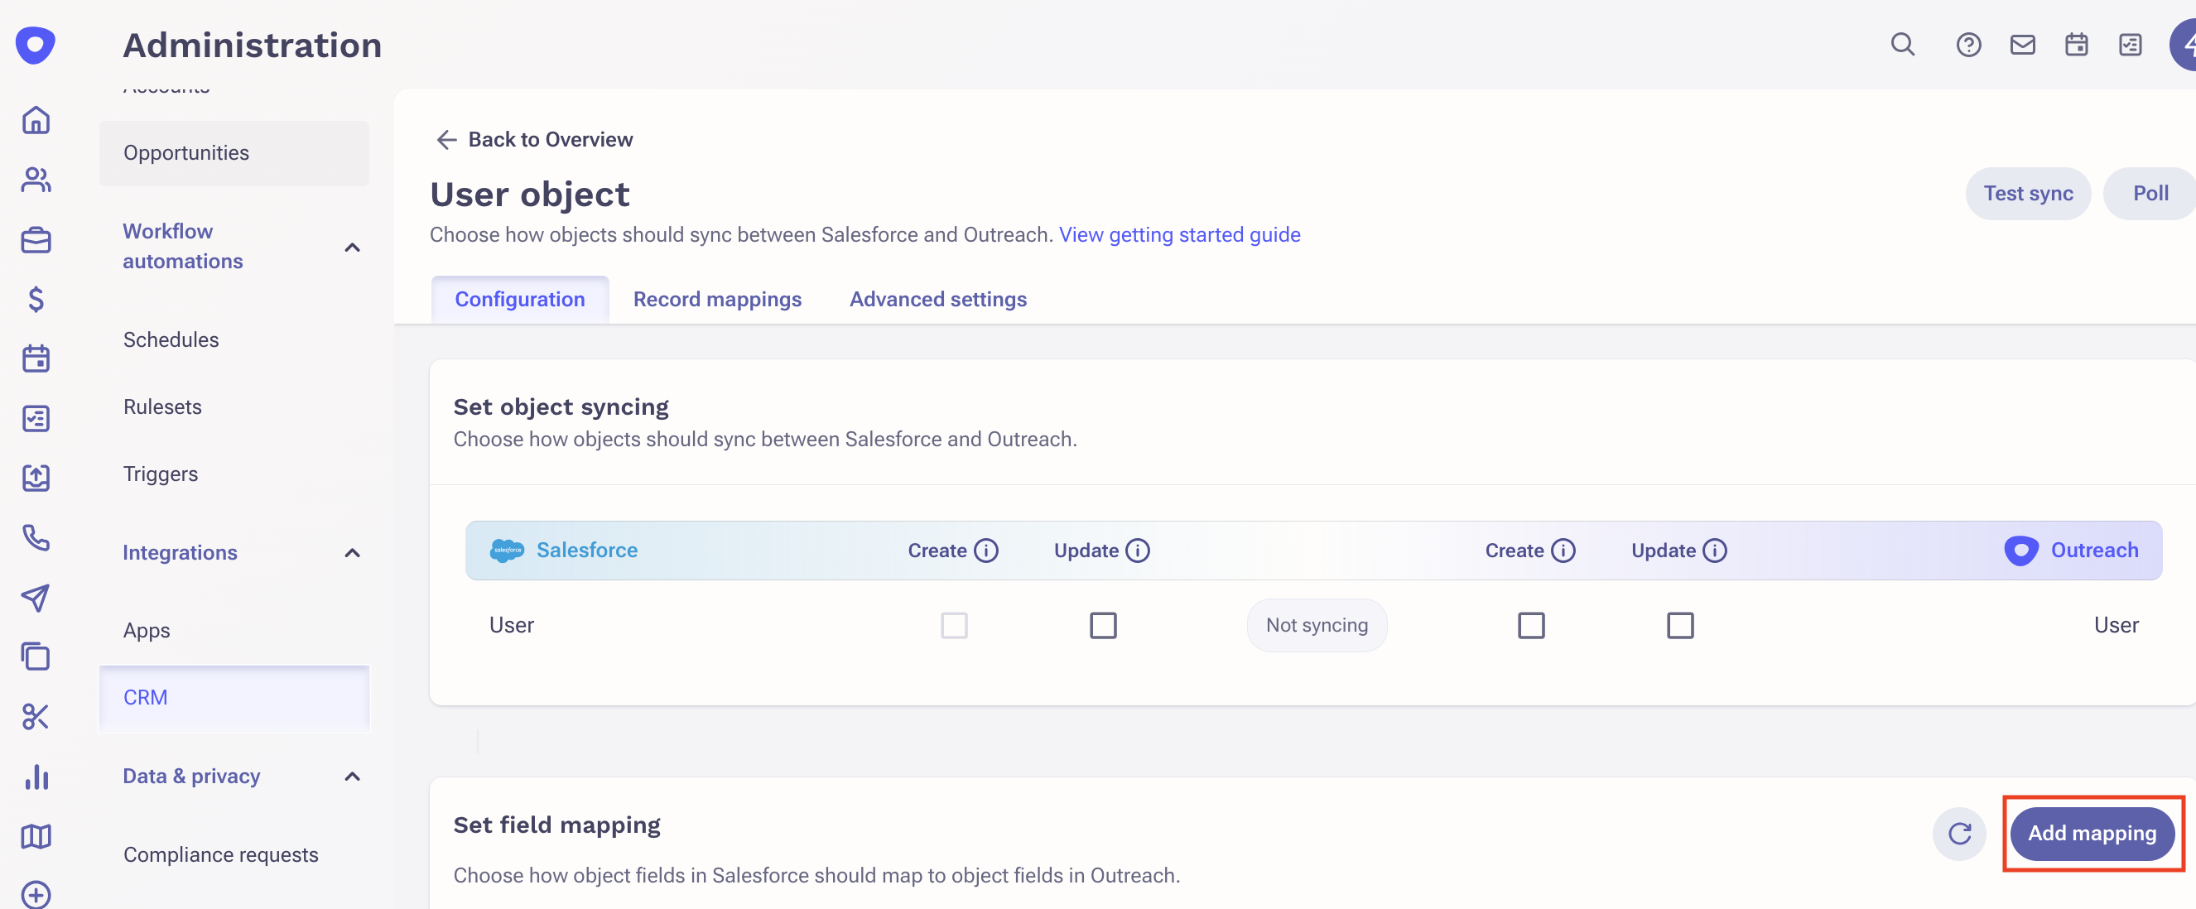Go Back to Overview

pyautogui.click(x=533, y=139)
